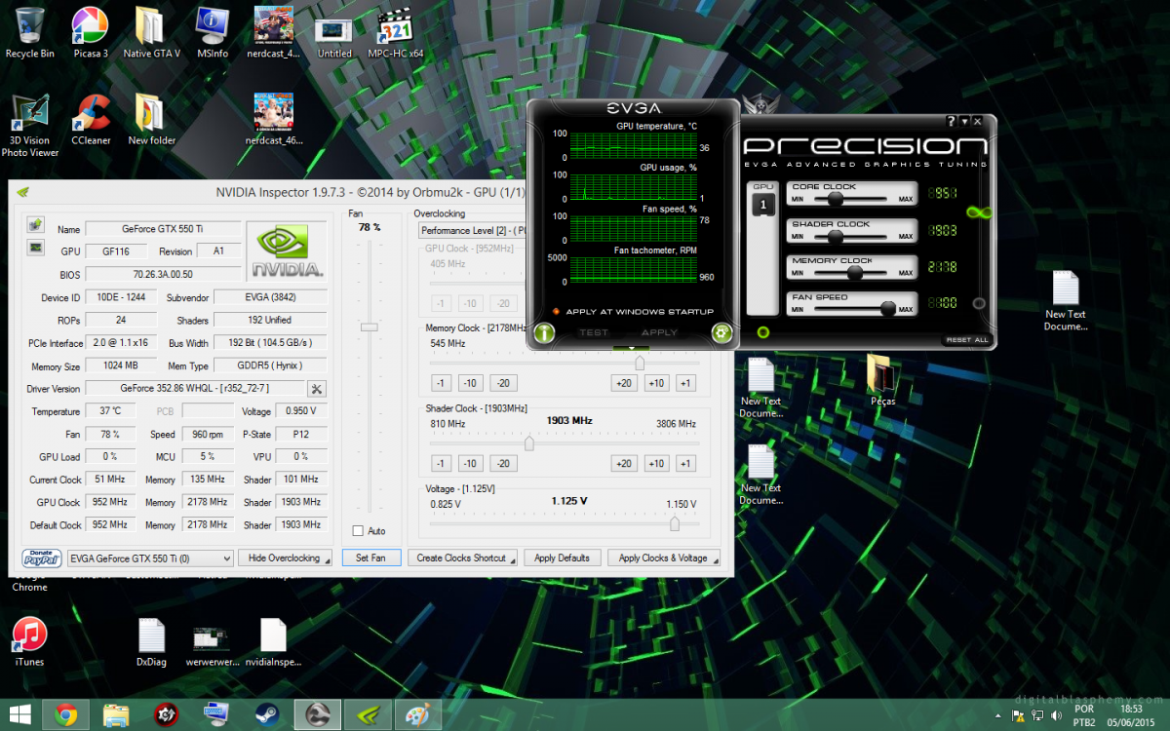Open EVGA Precision settings gear button
The height and width of the screenshot is (731, 1170).
coord(721,332)
